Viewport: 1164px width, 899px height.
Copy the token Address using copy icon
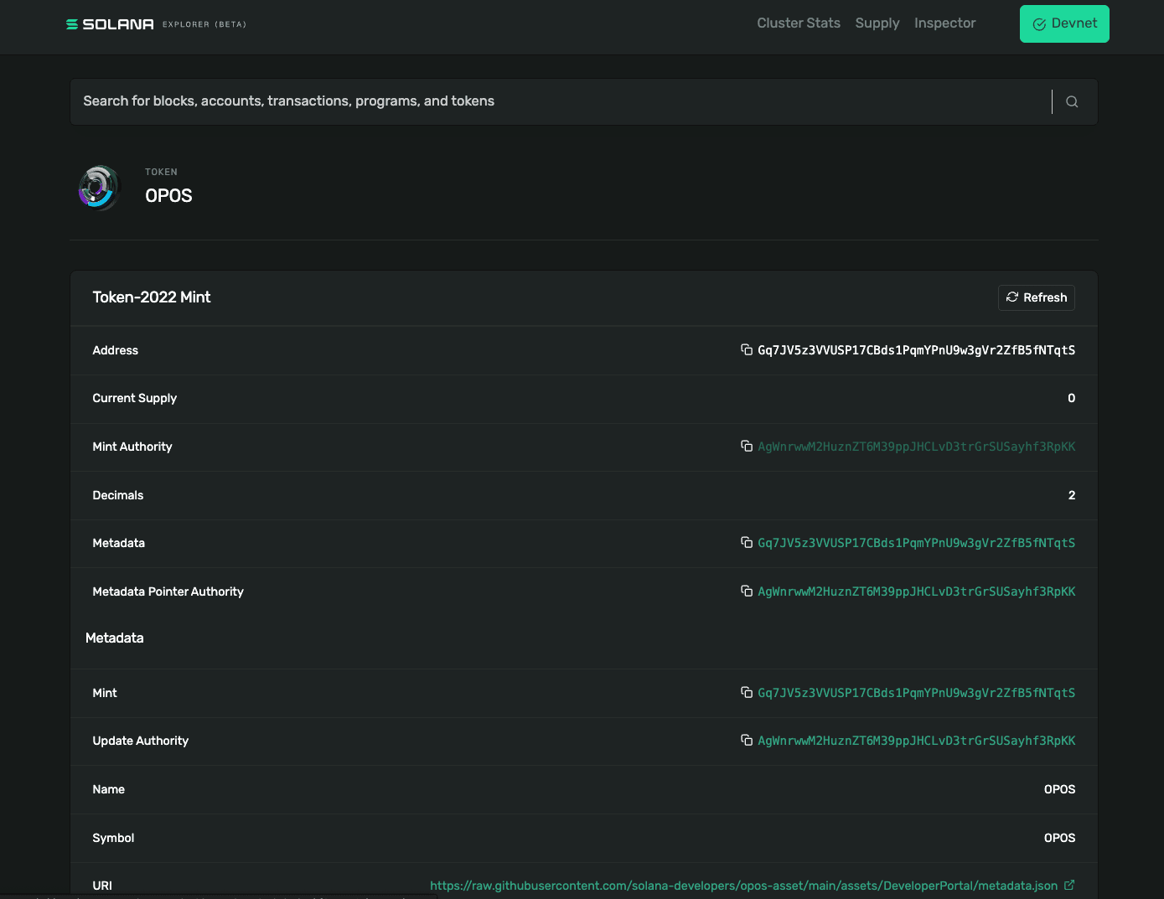pos(746,349)
